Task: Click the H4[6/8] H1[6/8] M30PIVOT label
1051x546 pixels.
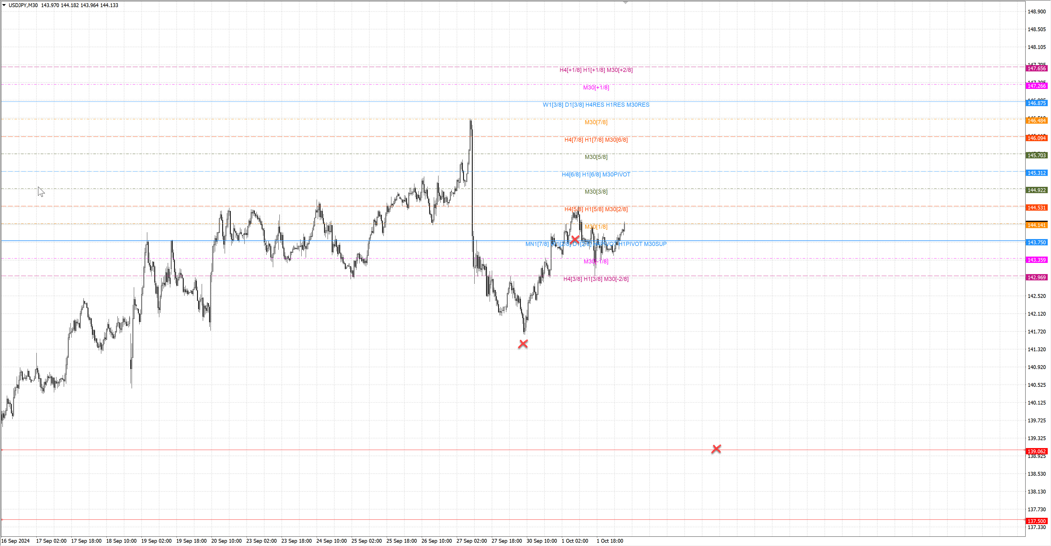Action: (596, 175)
